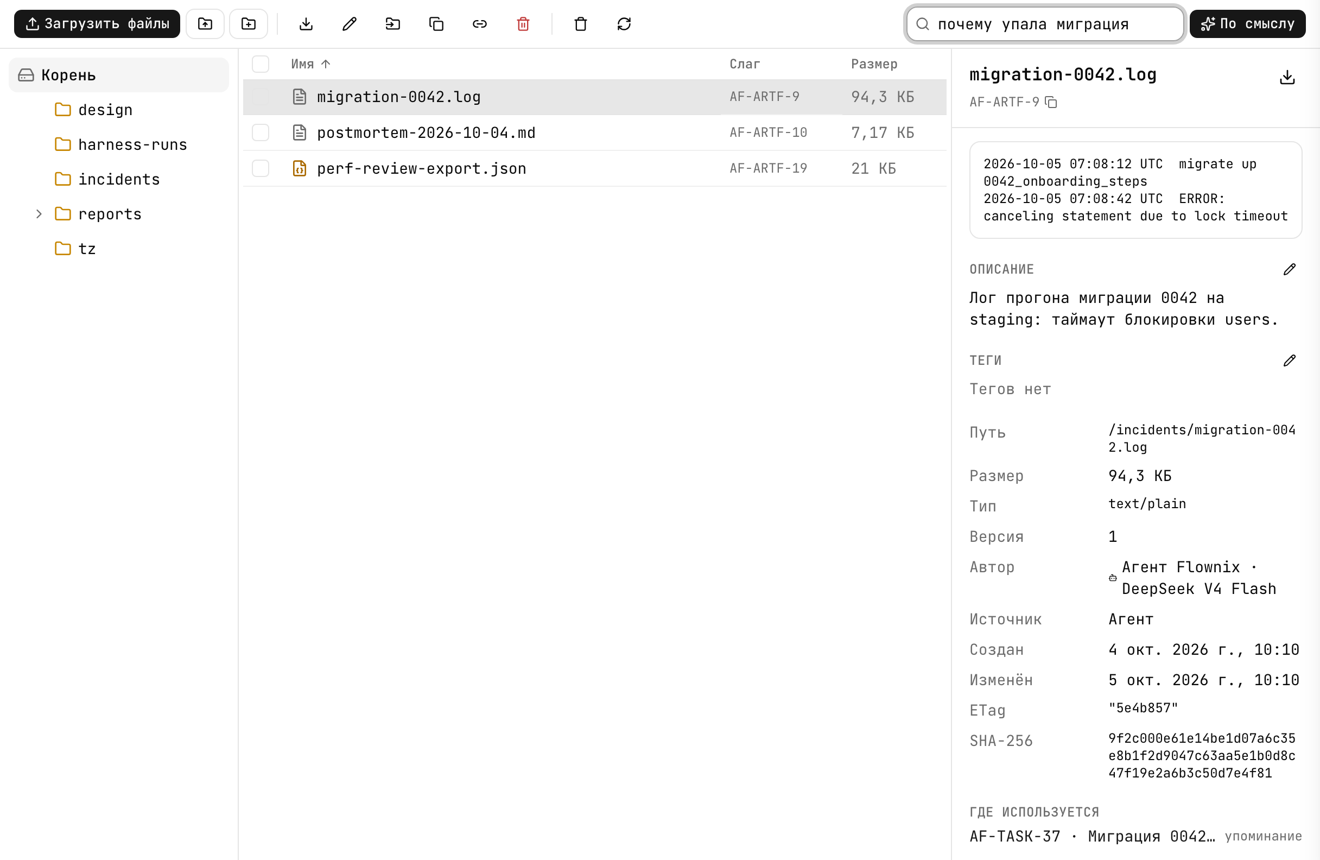The image size is (1320, 860).
Task: Click the log preview text box
Action: point(1135,190)
